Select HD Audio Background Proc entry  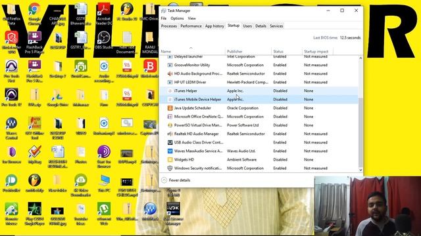coord(259,73)
